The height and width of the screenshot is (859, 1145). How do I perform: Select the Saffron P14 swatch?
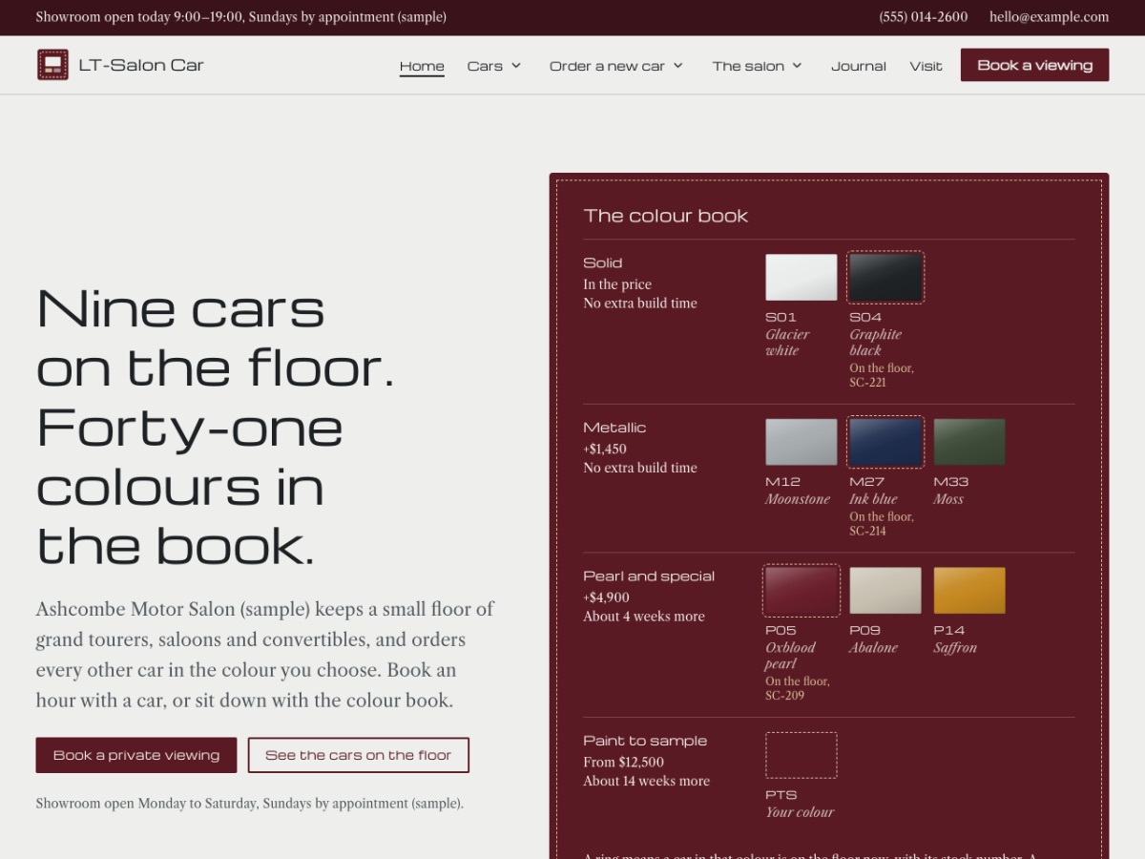pyautogui.click(x=969, y=591)
